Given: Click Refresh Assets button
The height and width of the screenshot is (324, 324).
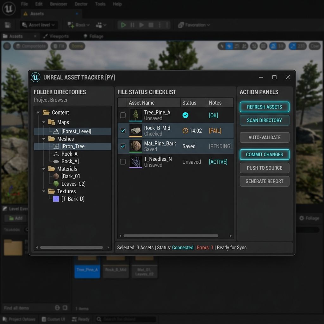Looking at the screenshot, I should click(264, 107).
